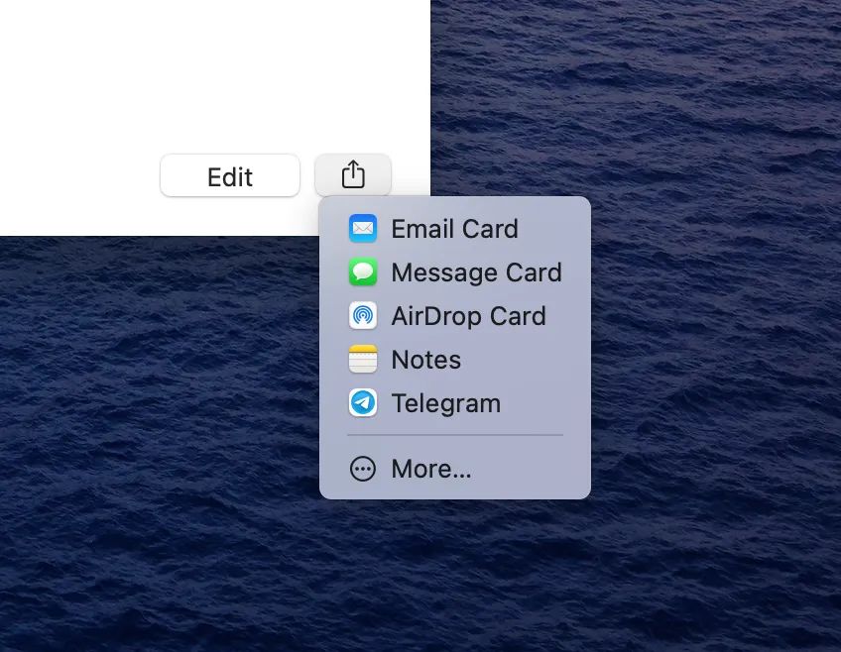Send card via Telegram
This screenshot has width=841, height=652.
tap(455, 403)
